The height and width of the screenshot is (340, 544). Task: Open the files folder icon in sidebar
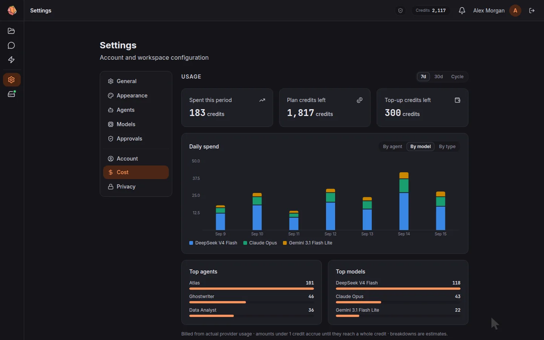coord(11,31)
